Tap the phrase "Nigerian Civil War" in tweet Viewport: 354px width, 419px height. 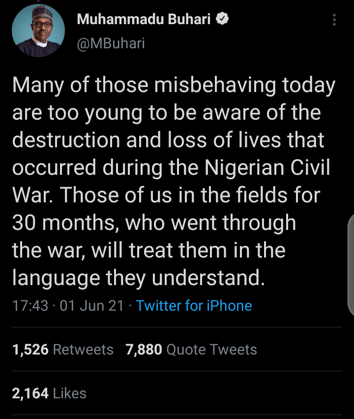[x=268, y=168]
